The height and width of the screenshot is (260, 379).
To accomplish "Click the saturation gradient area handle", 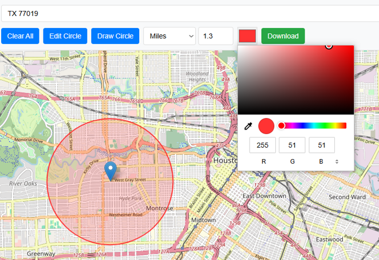I will [329, 46].
